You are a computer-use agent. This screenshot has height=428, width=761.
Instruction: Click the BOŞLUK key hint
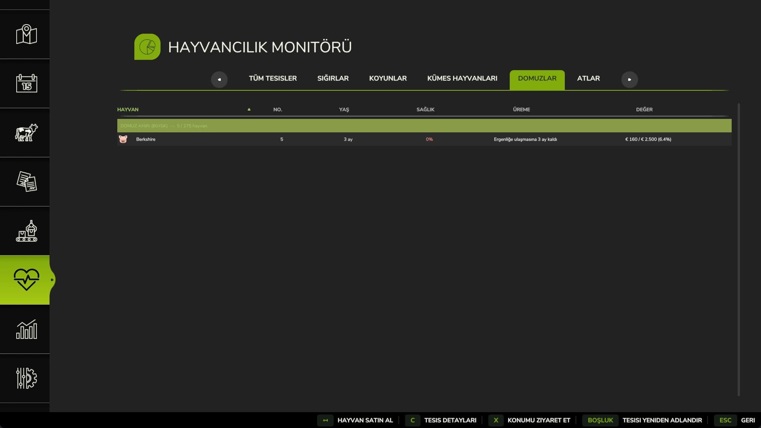tap(600, 420)
